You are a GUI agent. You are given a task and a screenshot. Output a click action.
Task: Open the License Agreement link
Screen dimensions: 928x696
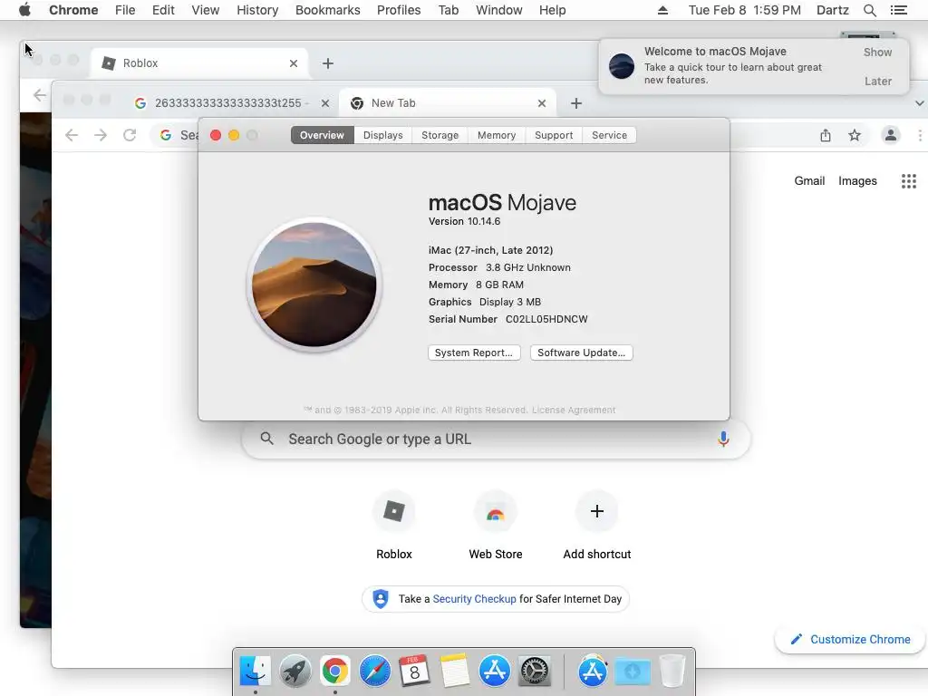click(574, 411)
